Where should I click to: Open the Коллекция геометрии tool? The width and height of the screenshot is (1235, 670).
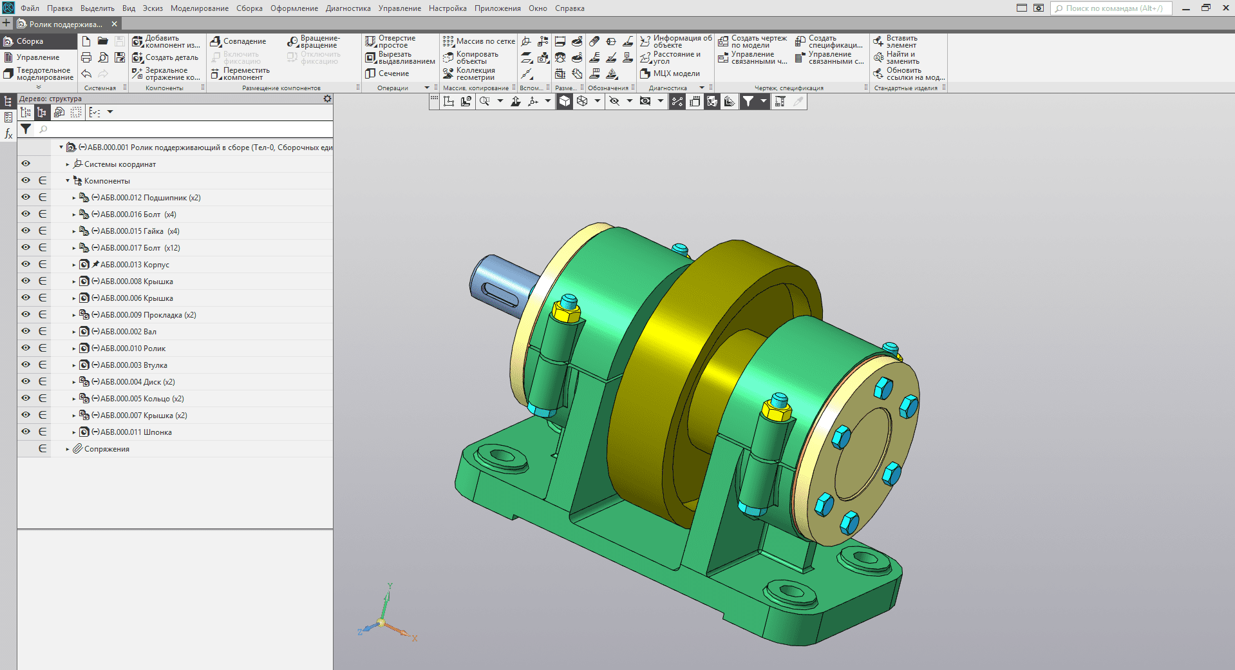[469, 74]
